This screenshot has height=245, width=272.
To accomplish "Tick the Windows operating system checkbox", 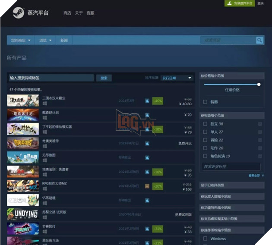I will pyautogui.click(x=205, y=239).
